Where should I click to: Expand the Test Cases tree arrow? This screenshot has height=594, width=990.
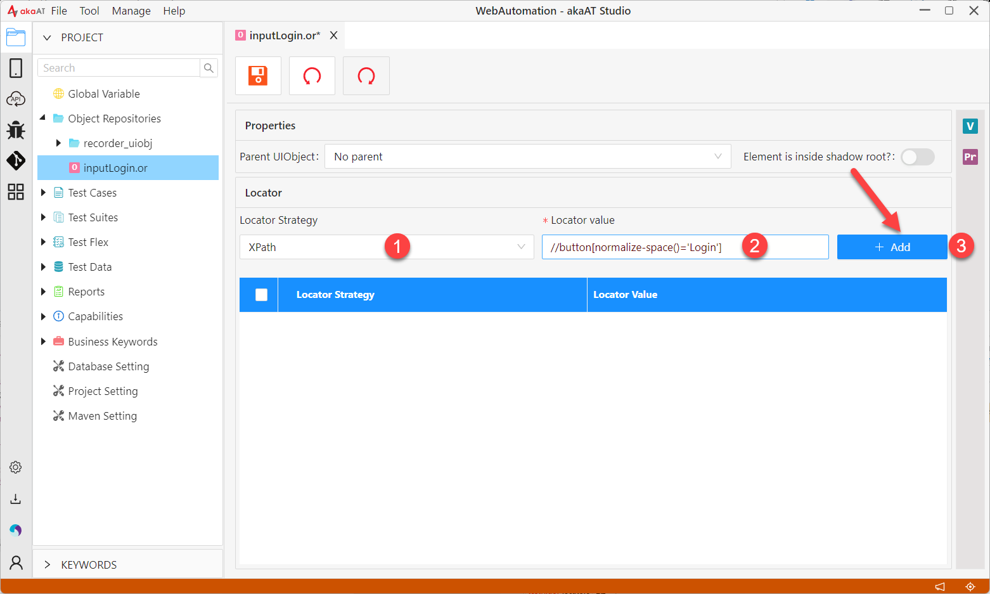(43, 193)
